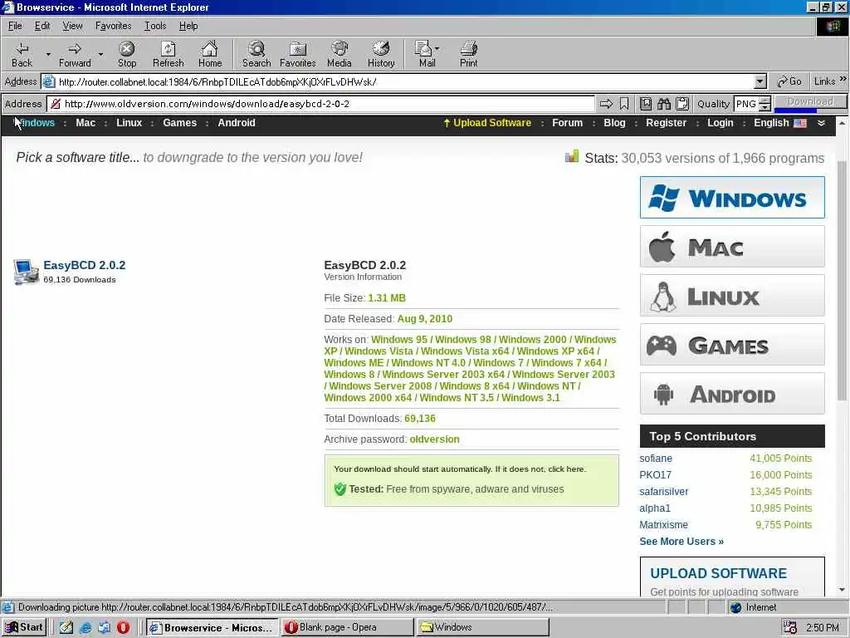Click the Browservice go arrow icon
Image resolution: width=850 pixels, height=638 pixels.
(606, 104)
